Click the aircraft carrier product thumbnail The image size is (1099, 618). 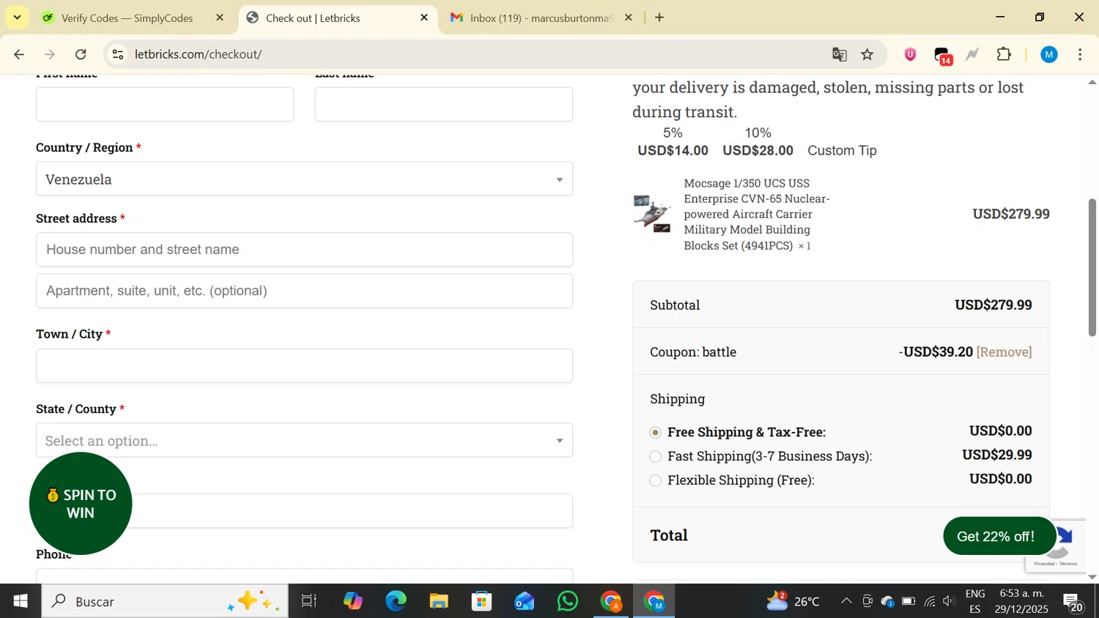point(652,214)
